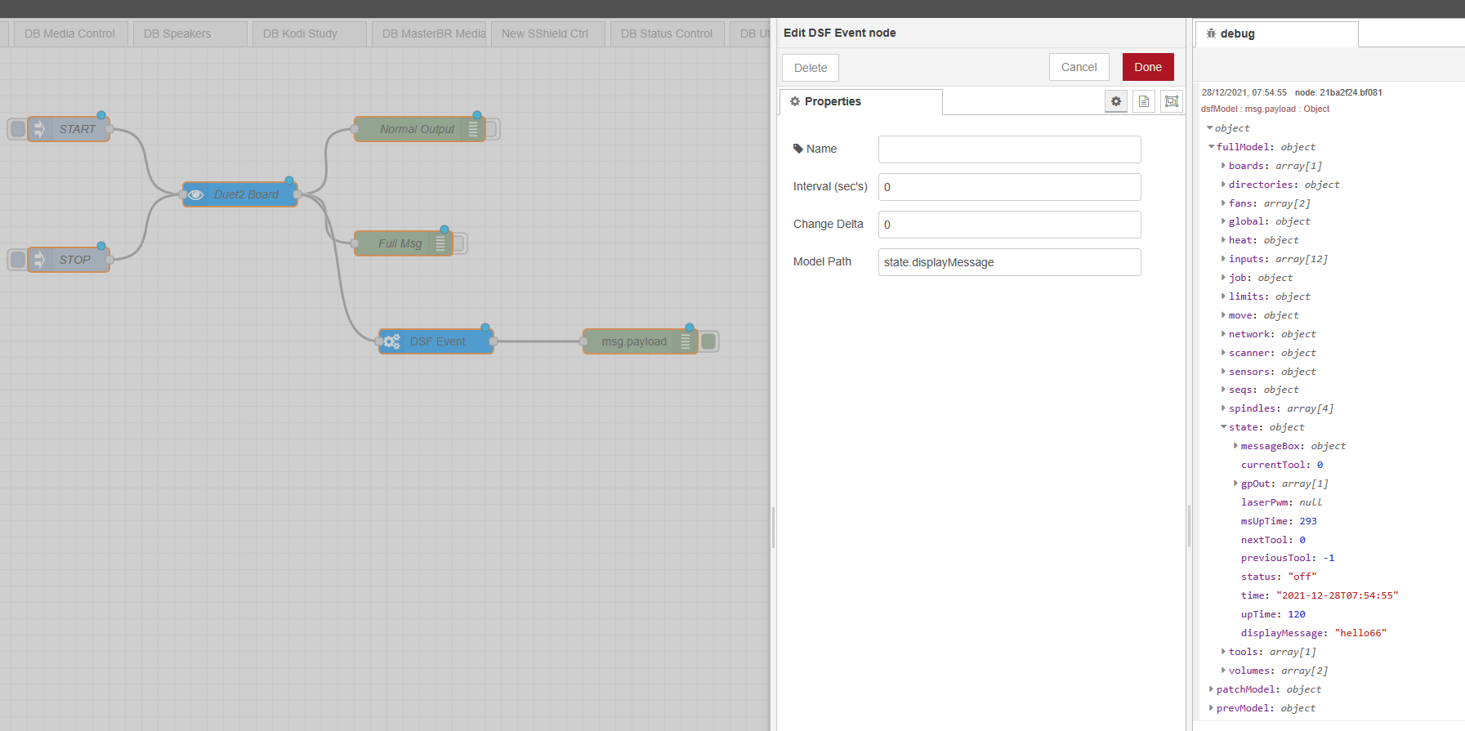Open node description document icon
1465x731 pixels.
point(1144,101)
